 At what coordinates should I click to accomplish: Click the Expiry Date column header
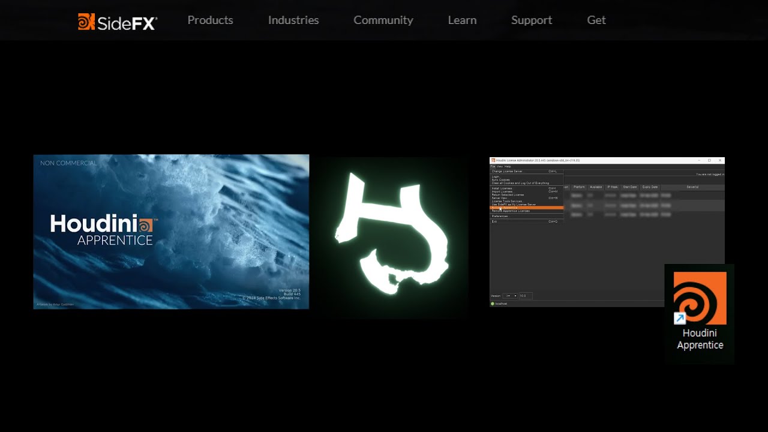tap(650, 187)
